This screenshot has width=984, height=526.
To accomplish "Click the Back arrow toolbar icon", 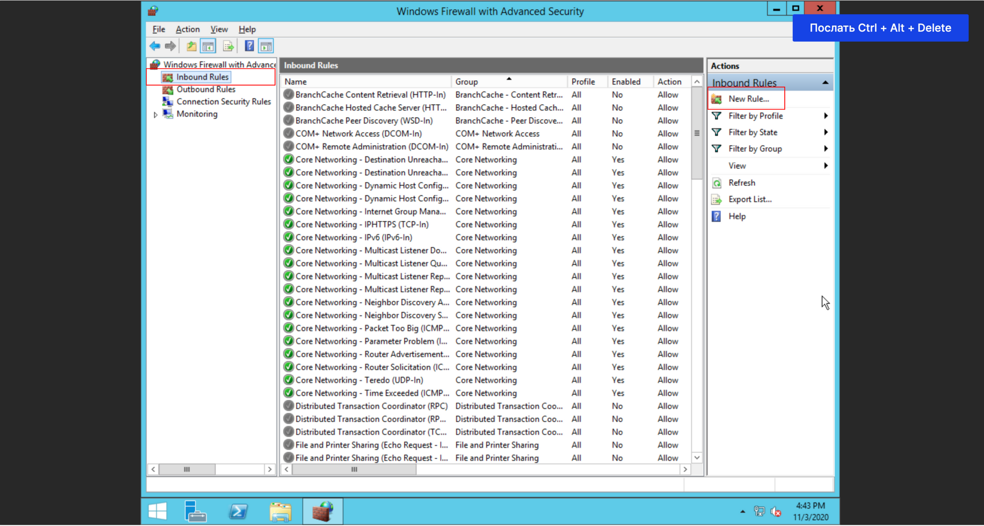I will click(155, 46).
